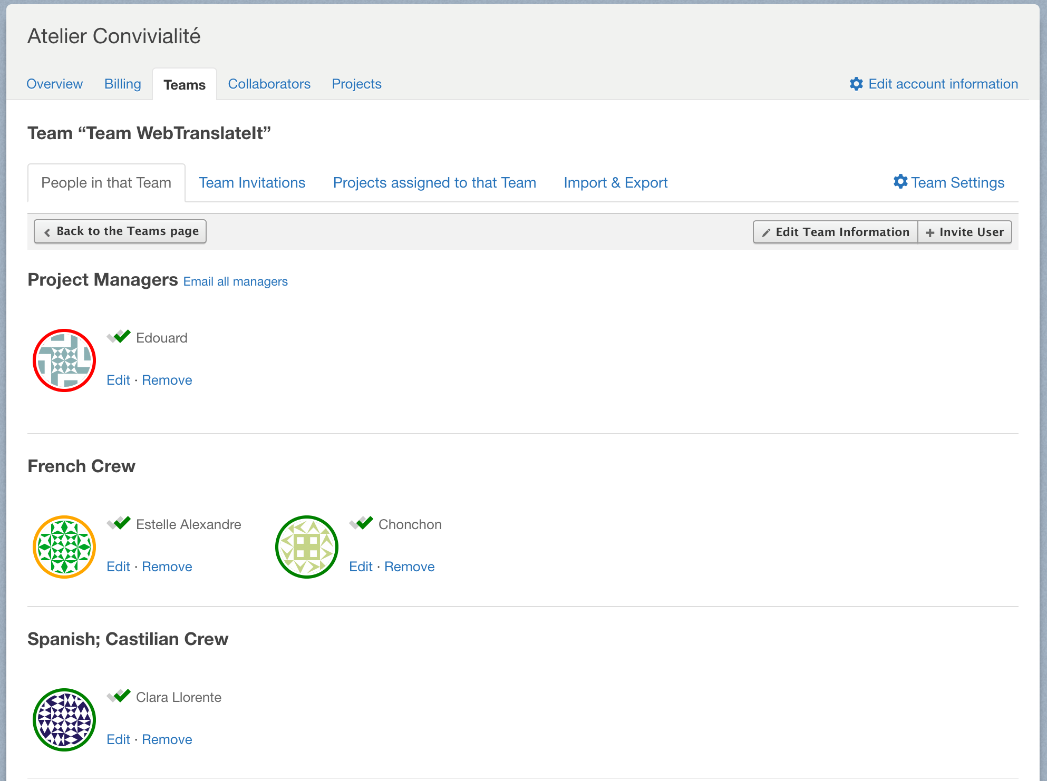The width and height of the screenshot is (1047, 781).
Task: Edit Clara Llorente's team membership
Action: [x=118, y=739]
